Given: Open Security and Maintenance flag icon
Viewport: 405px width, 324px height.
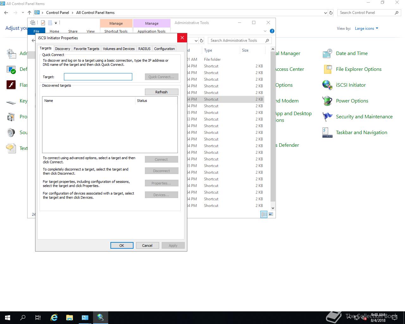Looking at the screenshot, I should [x=327, y=116].
